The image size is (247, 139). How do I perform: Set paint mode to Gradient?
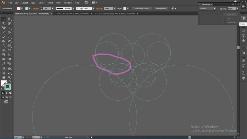click(7, 93)
